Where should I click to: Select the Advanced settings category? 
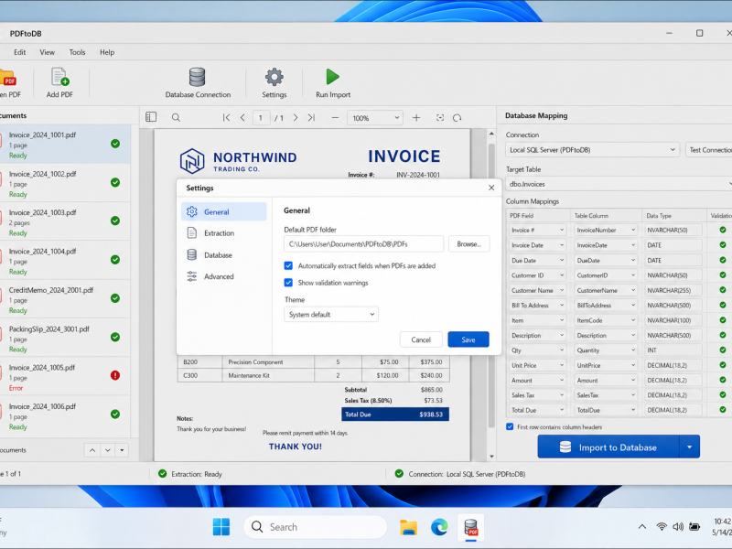(x=223, y=276)
